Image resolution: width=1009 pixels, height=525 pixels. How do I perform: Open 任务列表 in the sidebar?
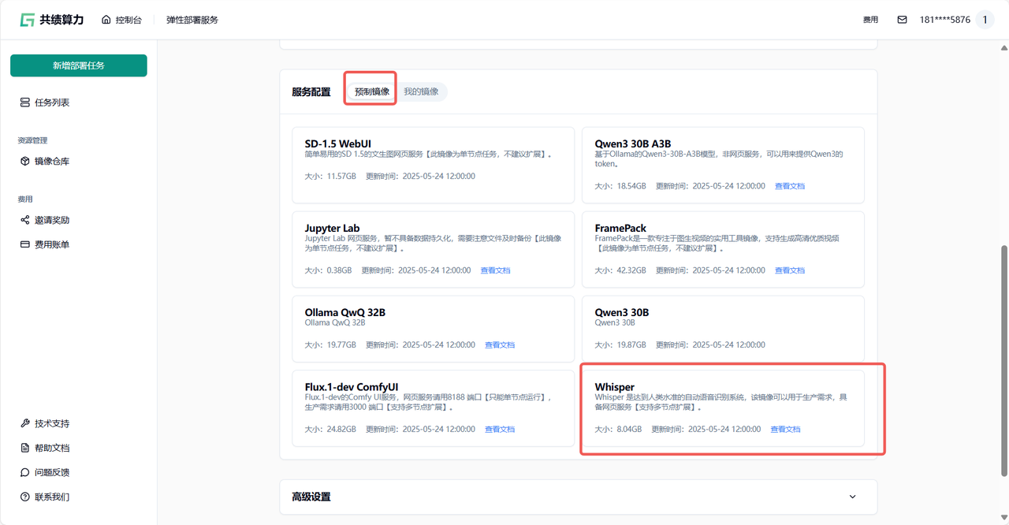point(51,102)
